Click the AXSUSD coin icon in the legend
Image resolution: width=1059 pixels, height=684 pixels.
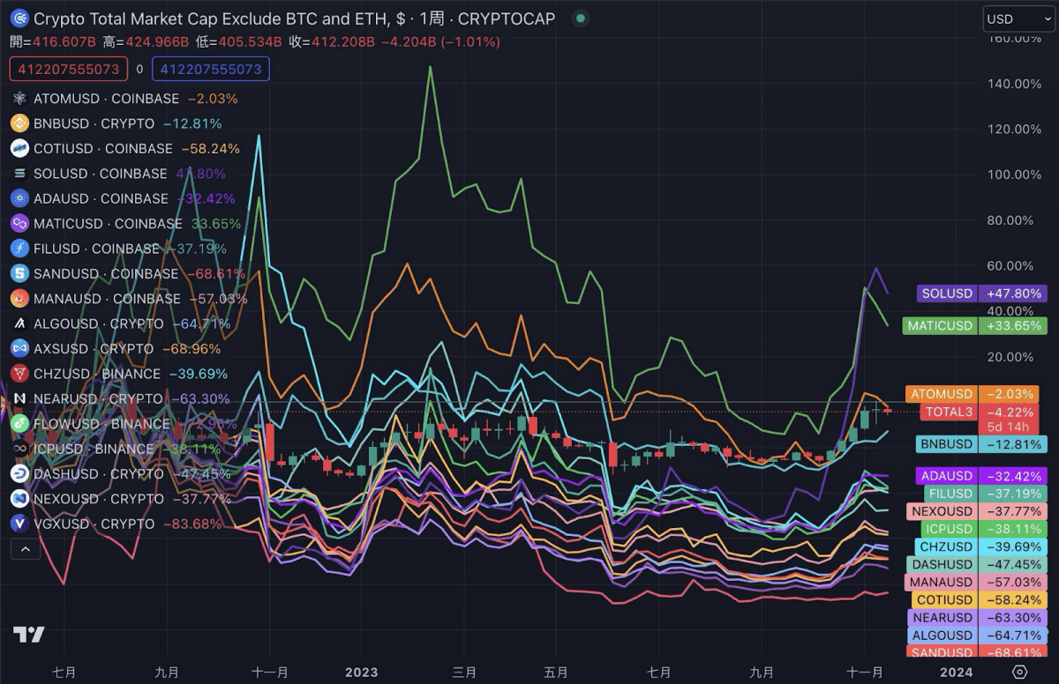pyautogui.click(x=19, y=348)
